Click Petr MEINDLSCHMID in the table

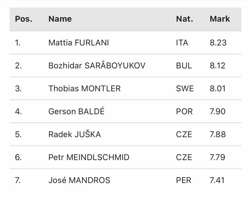[89, 157]
